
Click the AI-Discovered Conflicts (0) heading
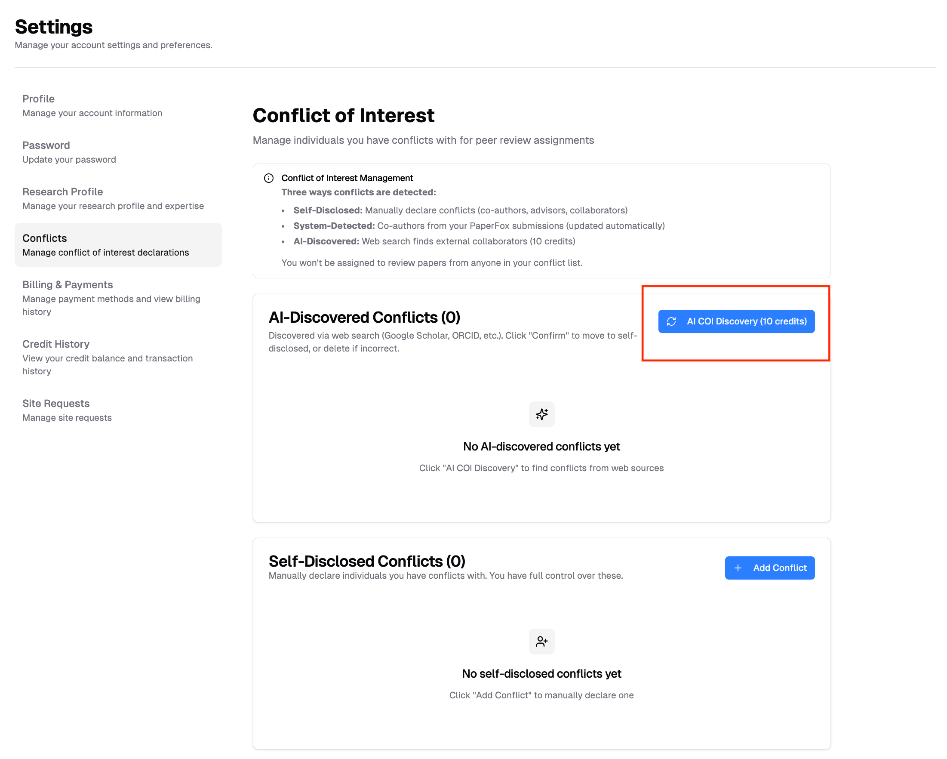point(364,317)
